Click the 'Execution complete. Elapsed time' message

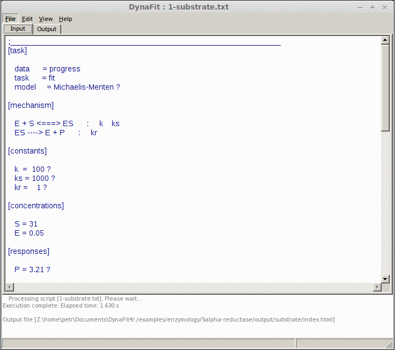(x=61, y=305)
